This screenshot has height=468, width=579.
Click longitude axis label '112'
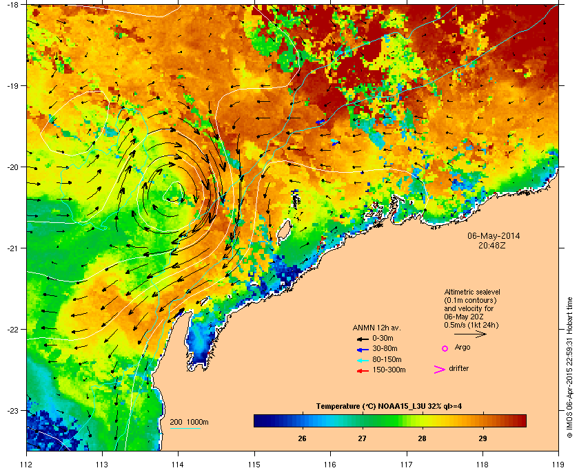point(27,465)
